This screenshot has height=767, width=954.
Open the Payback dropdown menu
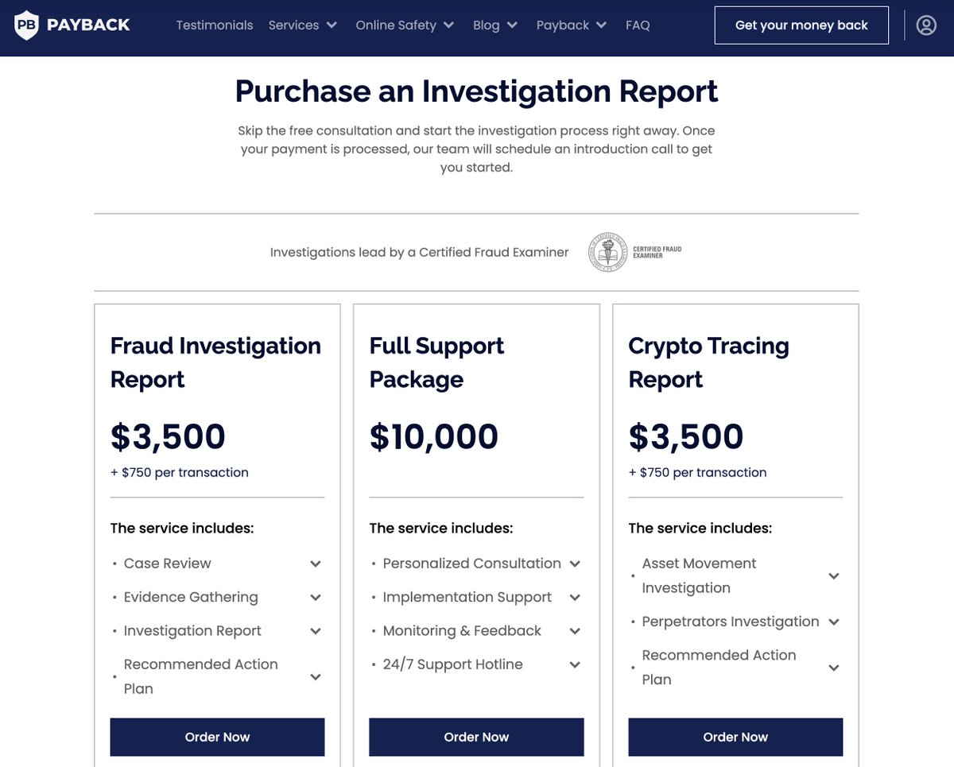(x=572, y=25)
